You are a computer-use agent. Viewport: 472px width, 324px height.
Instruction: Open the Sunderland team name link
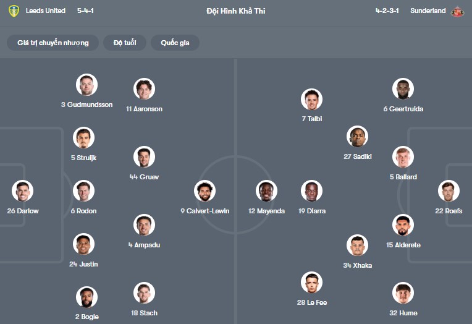428,11
